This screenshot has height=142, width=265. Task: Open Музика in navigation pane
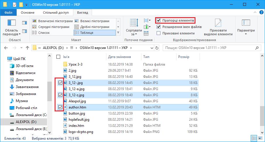[x=22, y=101]
